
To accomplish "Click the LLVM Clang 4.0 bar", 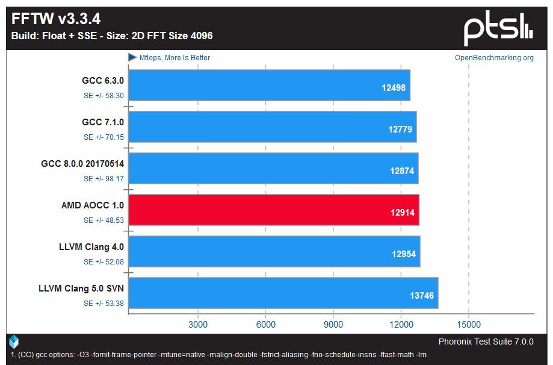I will (x=274, y=251).
